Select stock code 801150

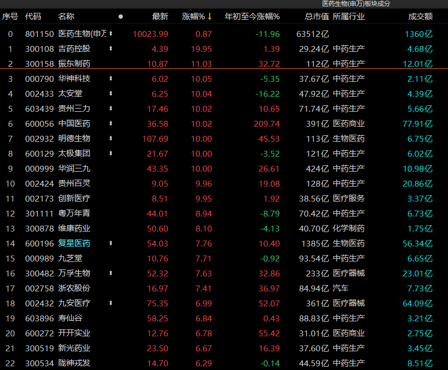click(x=40, y=34)
